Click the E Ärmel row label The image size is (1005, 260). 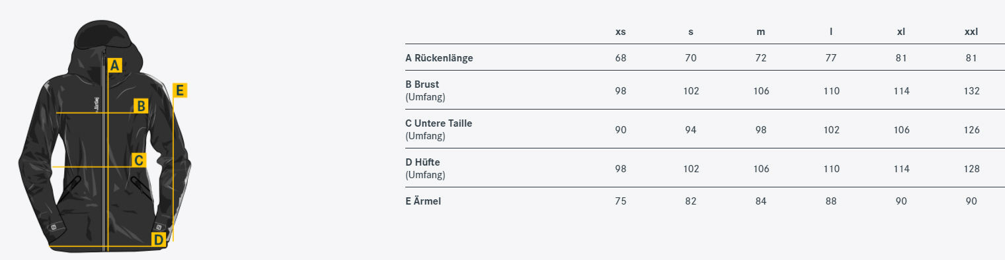click(x=423, y=201)
